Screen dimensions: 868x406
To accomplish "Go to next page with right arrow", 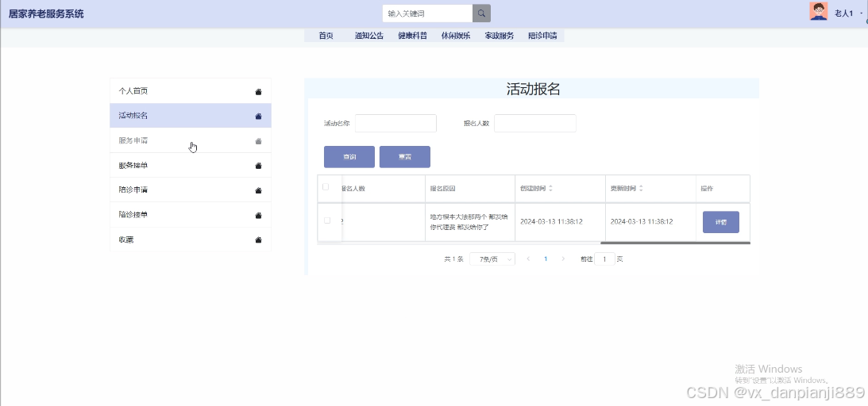I will pyautogui.click(x=563, y=259).
